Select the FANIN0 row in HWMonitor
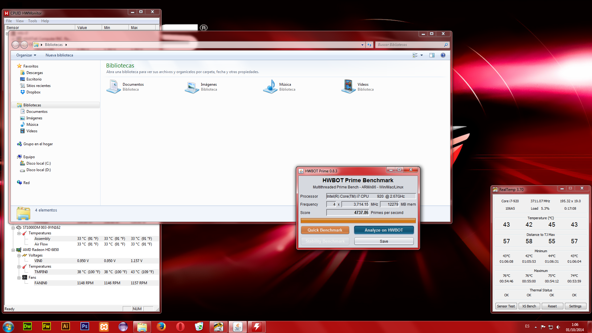Image resolution: width=592 pixels, height=333 pixels. tap(96, 283)
